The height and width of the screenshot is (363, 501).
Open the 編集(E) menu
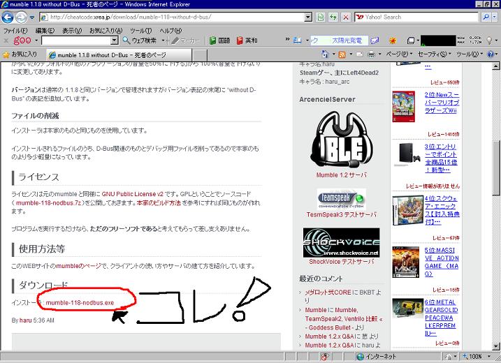point(45,31)
